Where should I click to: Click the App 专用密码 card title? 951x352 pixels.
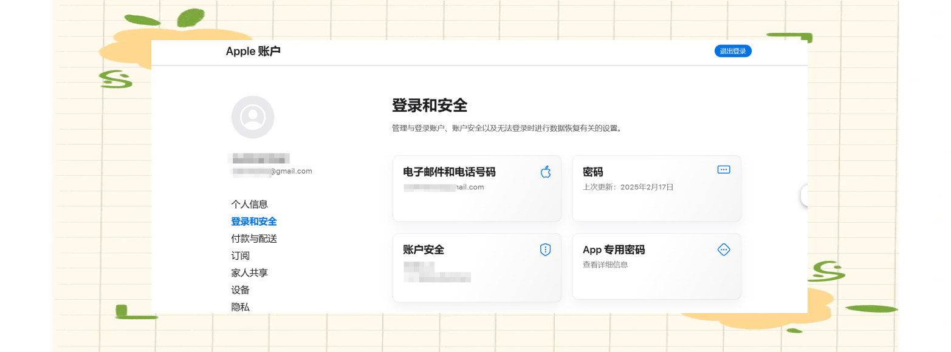click(x=614, y=249)
